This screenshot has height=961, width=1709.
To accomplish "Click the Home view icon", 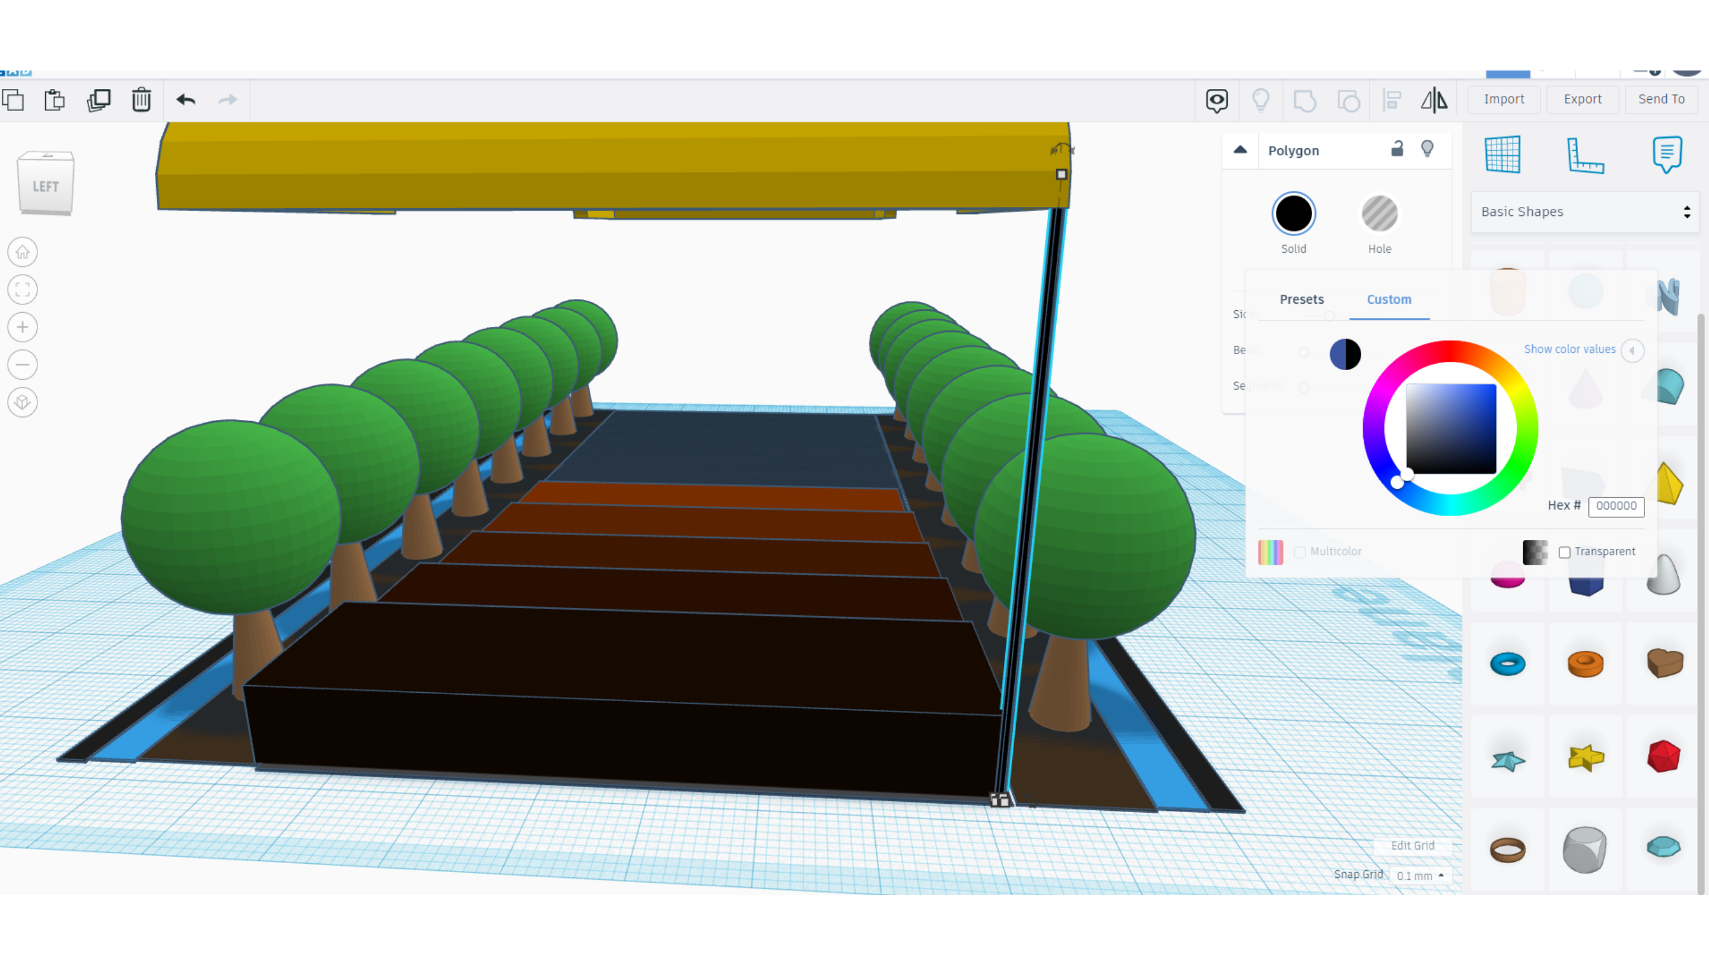I will tap(23, 252).
